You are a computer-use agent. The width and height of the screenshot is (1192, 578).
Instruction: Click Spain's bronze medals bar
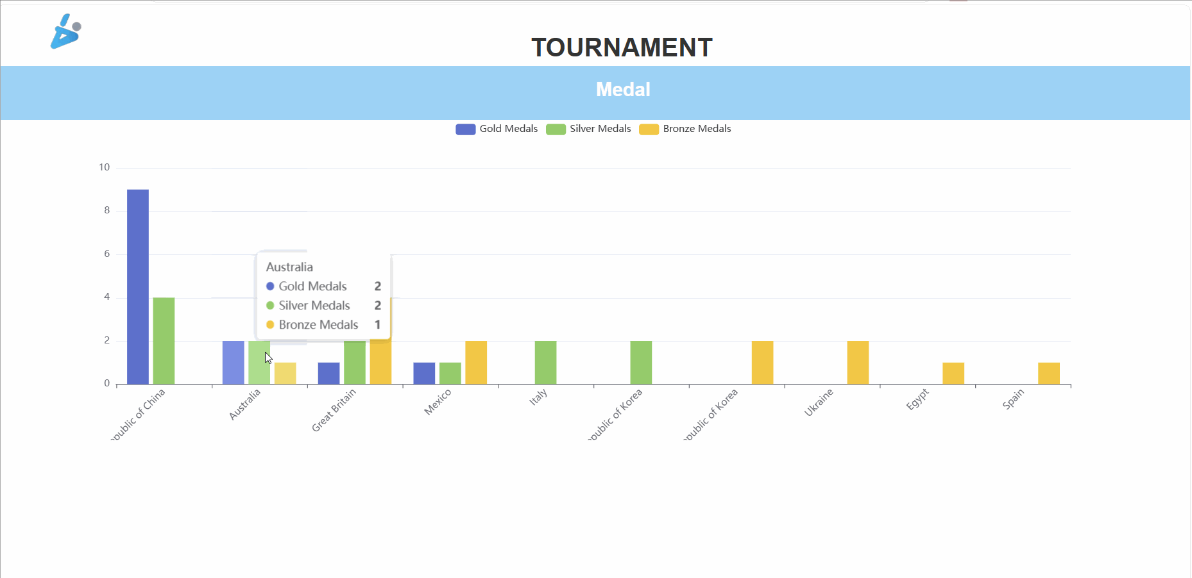pyautogui.click(x=1049, y=374)
